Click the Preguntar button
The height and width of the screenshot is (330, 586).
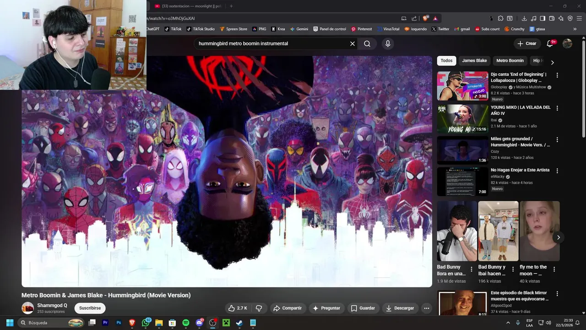326,308
